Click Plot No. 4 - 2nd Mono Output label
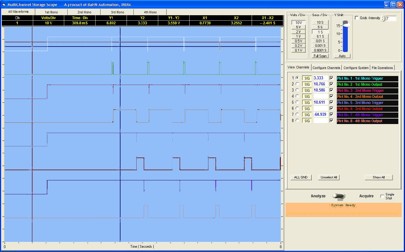 pos(367,97)
